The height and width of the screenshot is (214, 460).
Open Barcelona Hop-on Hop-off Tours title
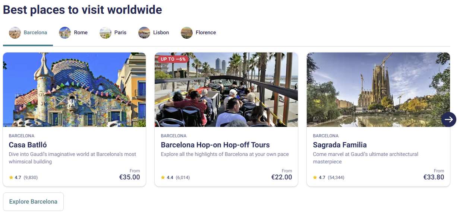(x=215, y=145)
